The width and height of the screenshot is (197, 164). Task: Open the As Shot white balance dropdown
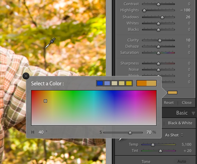point(174,135)
